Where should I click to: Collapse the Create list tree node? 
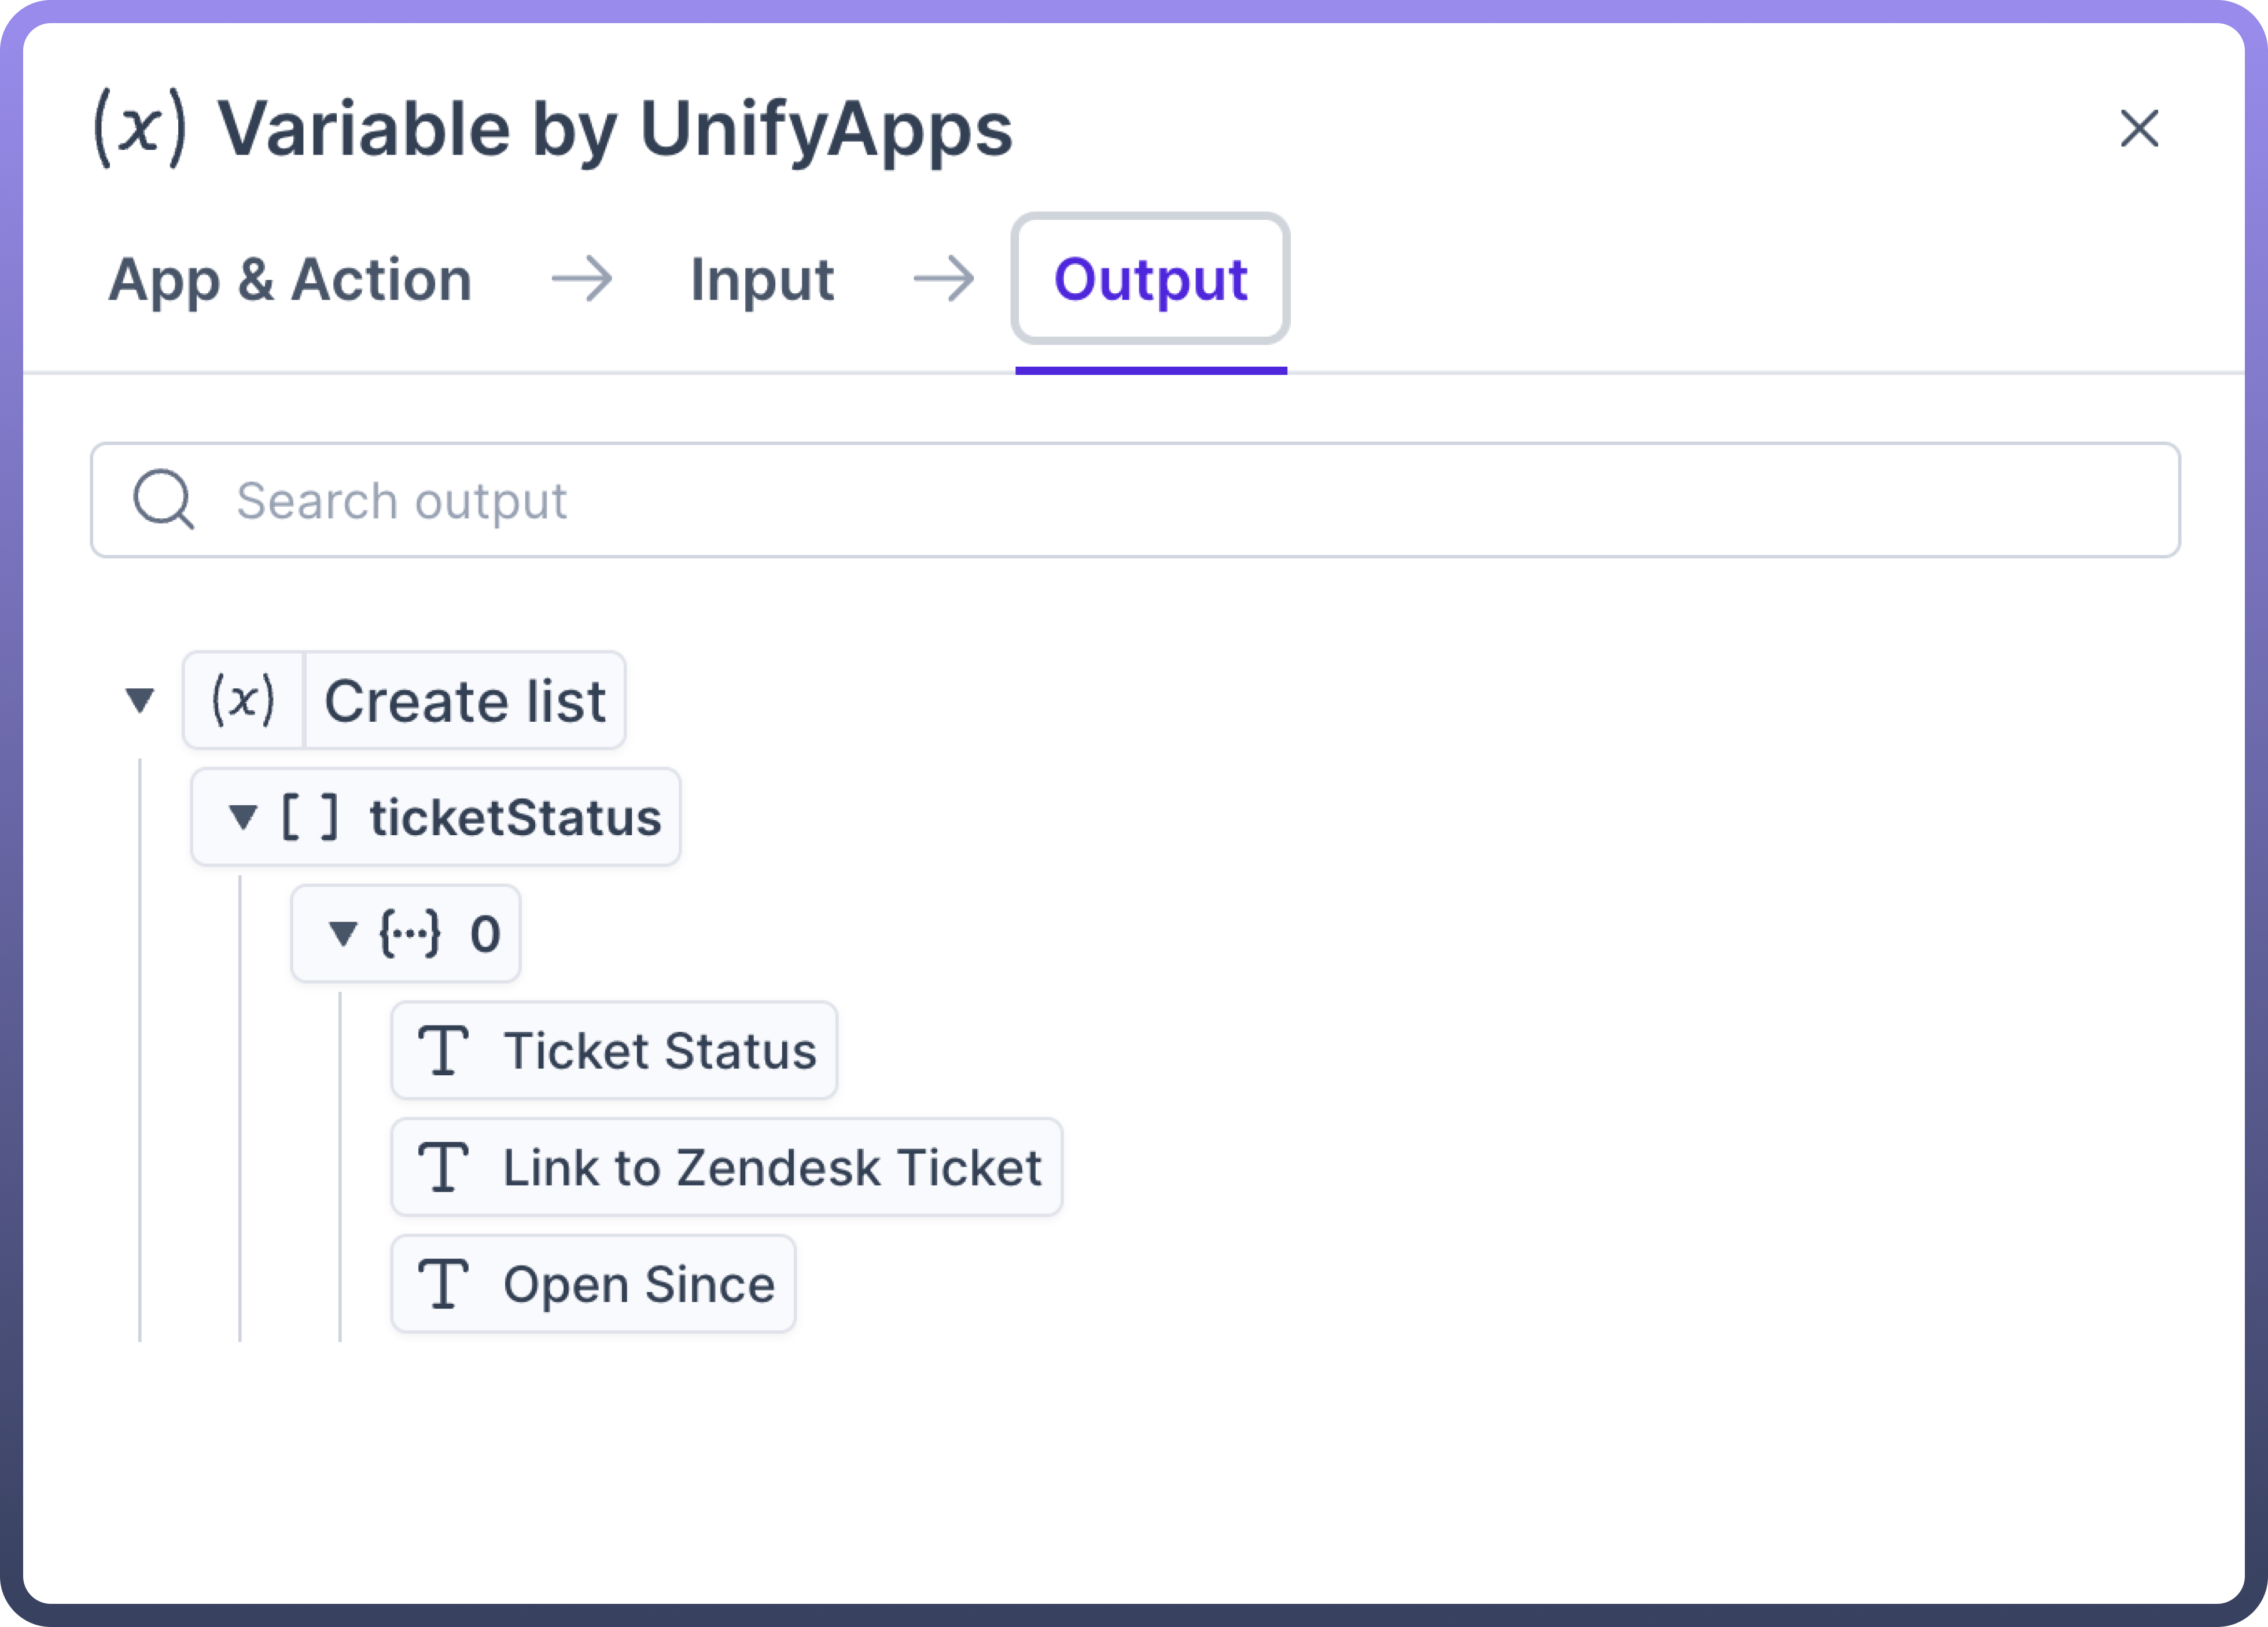point(140,700)
